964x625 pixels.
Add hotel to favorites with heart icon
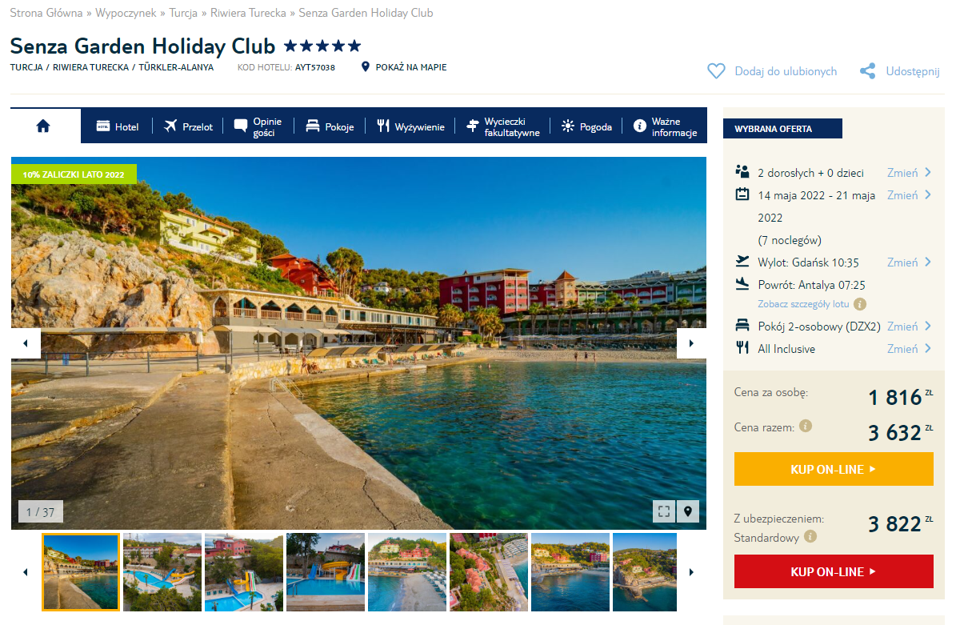click(x=716, y=71)
